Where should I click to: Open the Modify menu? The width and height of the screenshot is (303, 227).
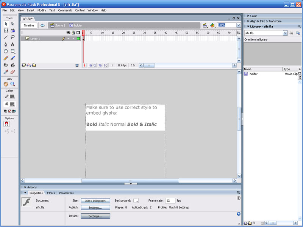42,10
